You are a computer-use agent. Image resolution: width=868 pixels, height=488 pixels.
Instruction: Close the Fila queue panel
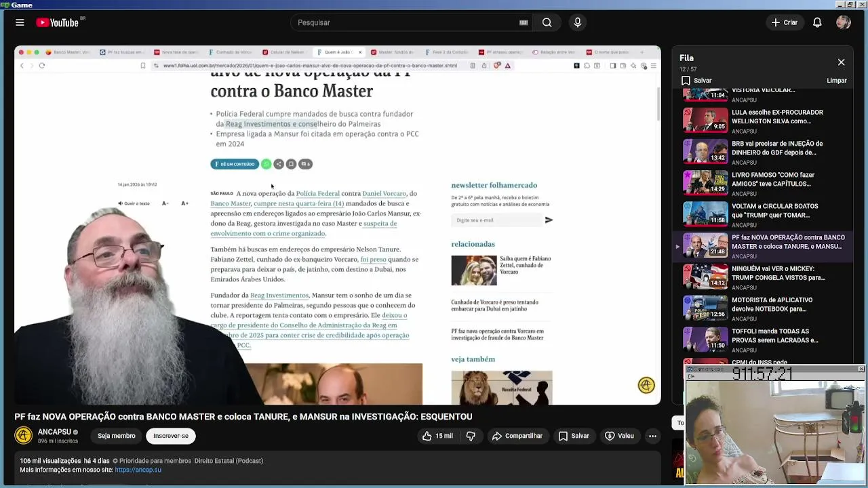[841, 62]
